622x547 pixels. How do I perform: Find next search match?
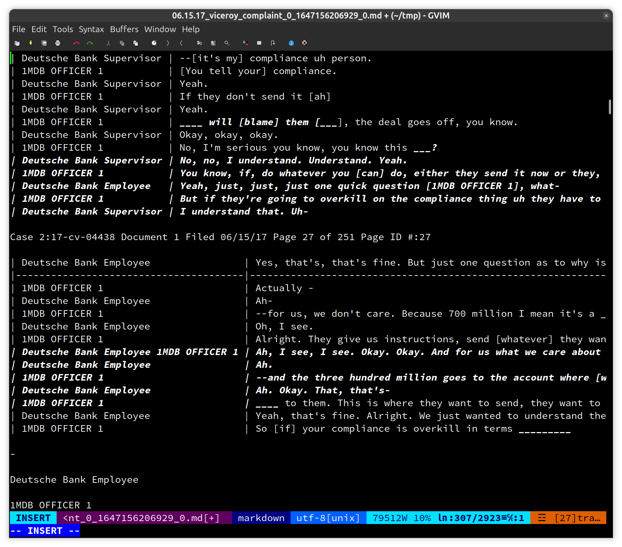click(168, 43)
